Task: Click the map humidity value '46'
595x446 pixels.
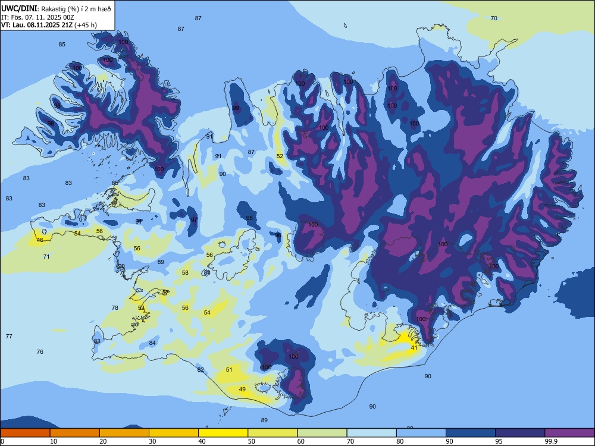Action: [40, 240]
